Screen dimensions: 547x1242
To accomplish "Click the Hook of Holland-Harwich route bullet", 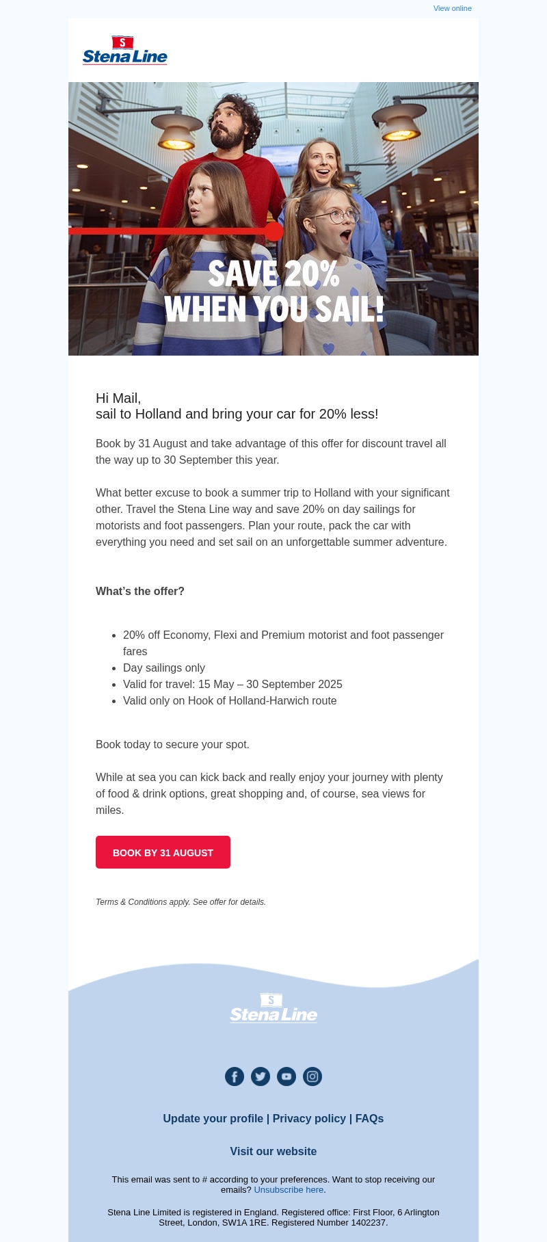I will pyautogui.click(x=230, y=701).
